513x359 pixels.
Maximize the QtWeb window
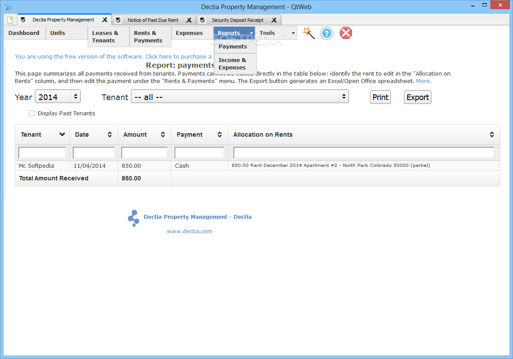coord(485,5)
